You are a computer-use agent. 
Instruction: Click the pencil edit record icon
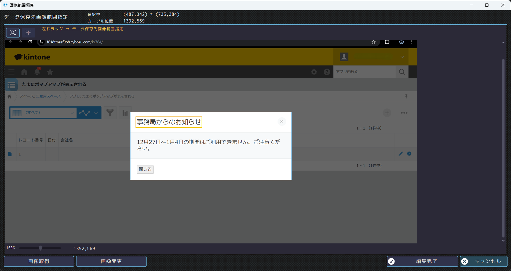[400, 154]
